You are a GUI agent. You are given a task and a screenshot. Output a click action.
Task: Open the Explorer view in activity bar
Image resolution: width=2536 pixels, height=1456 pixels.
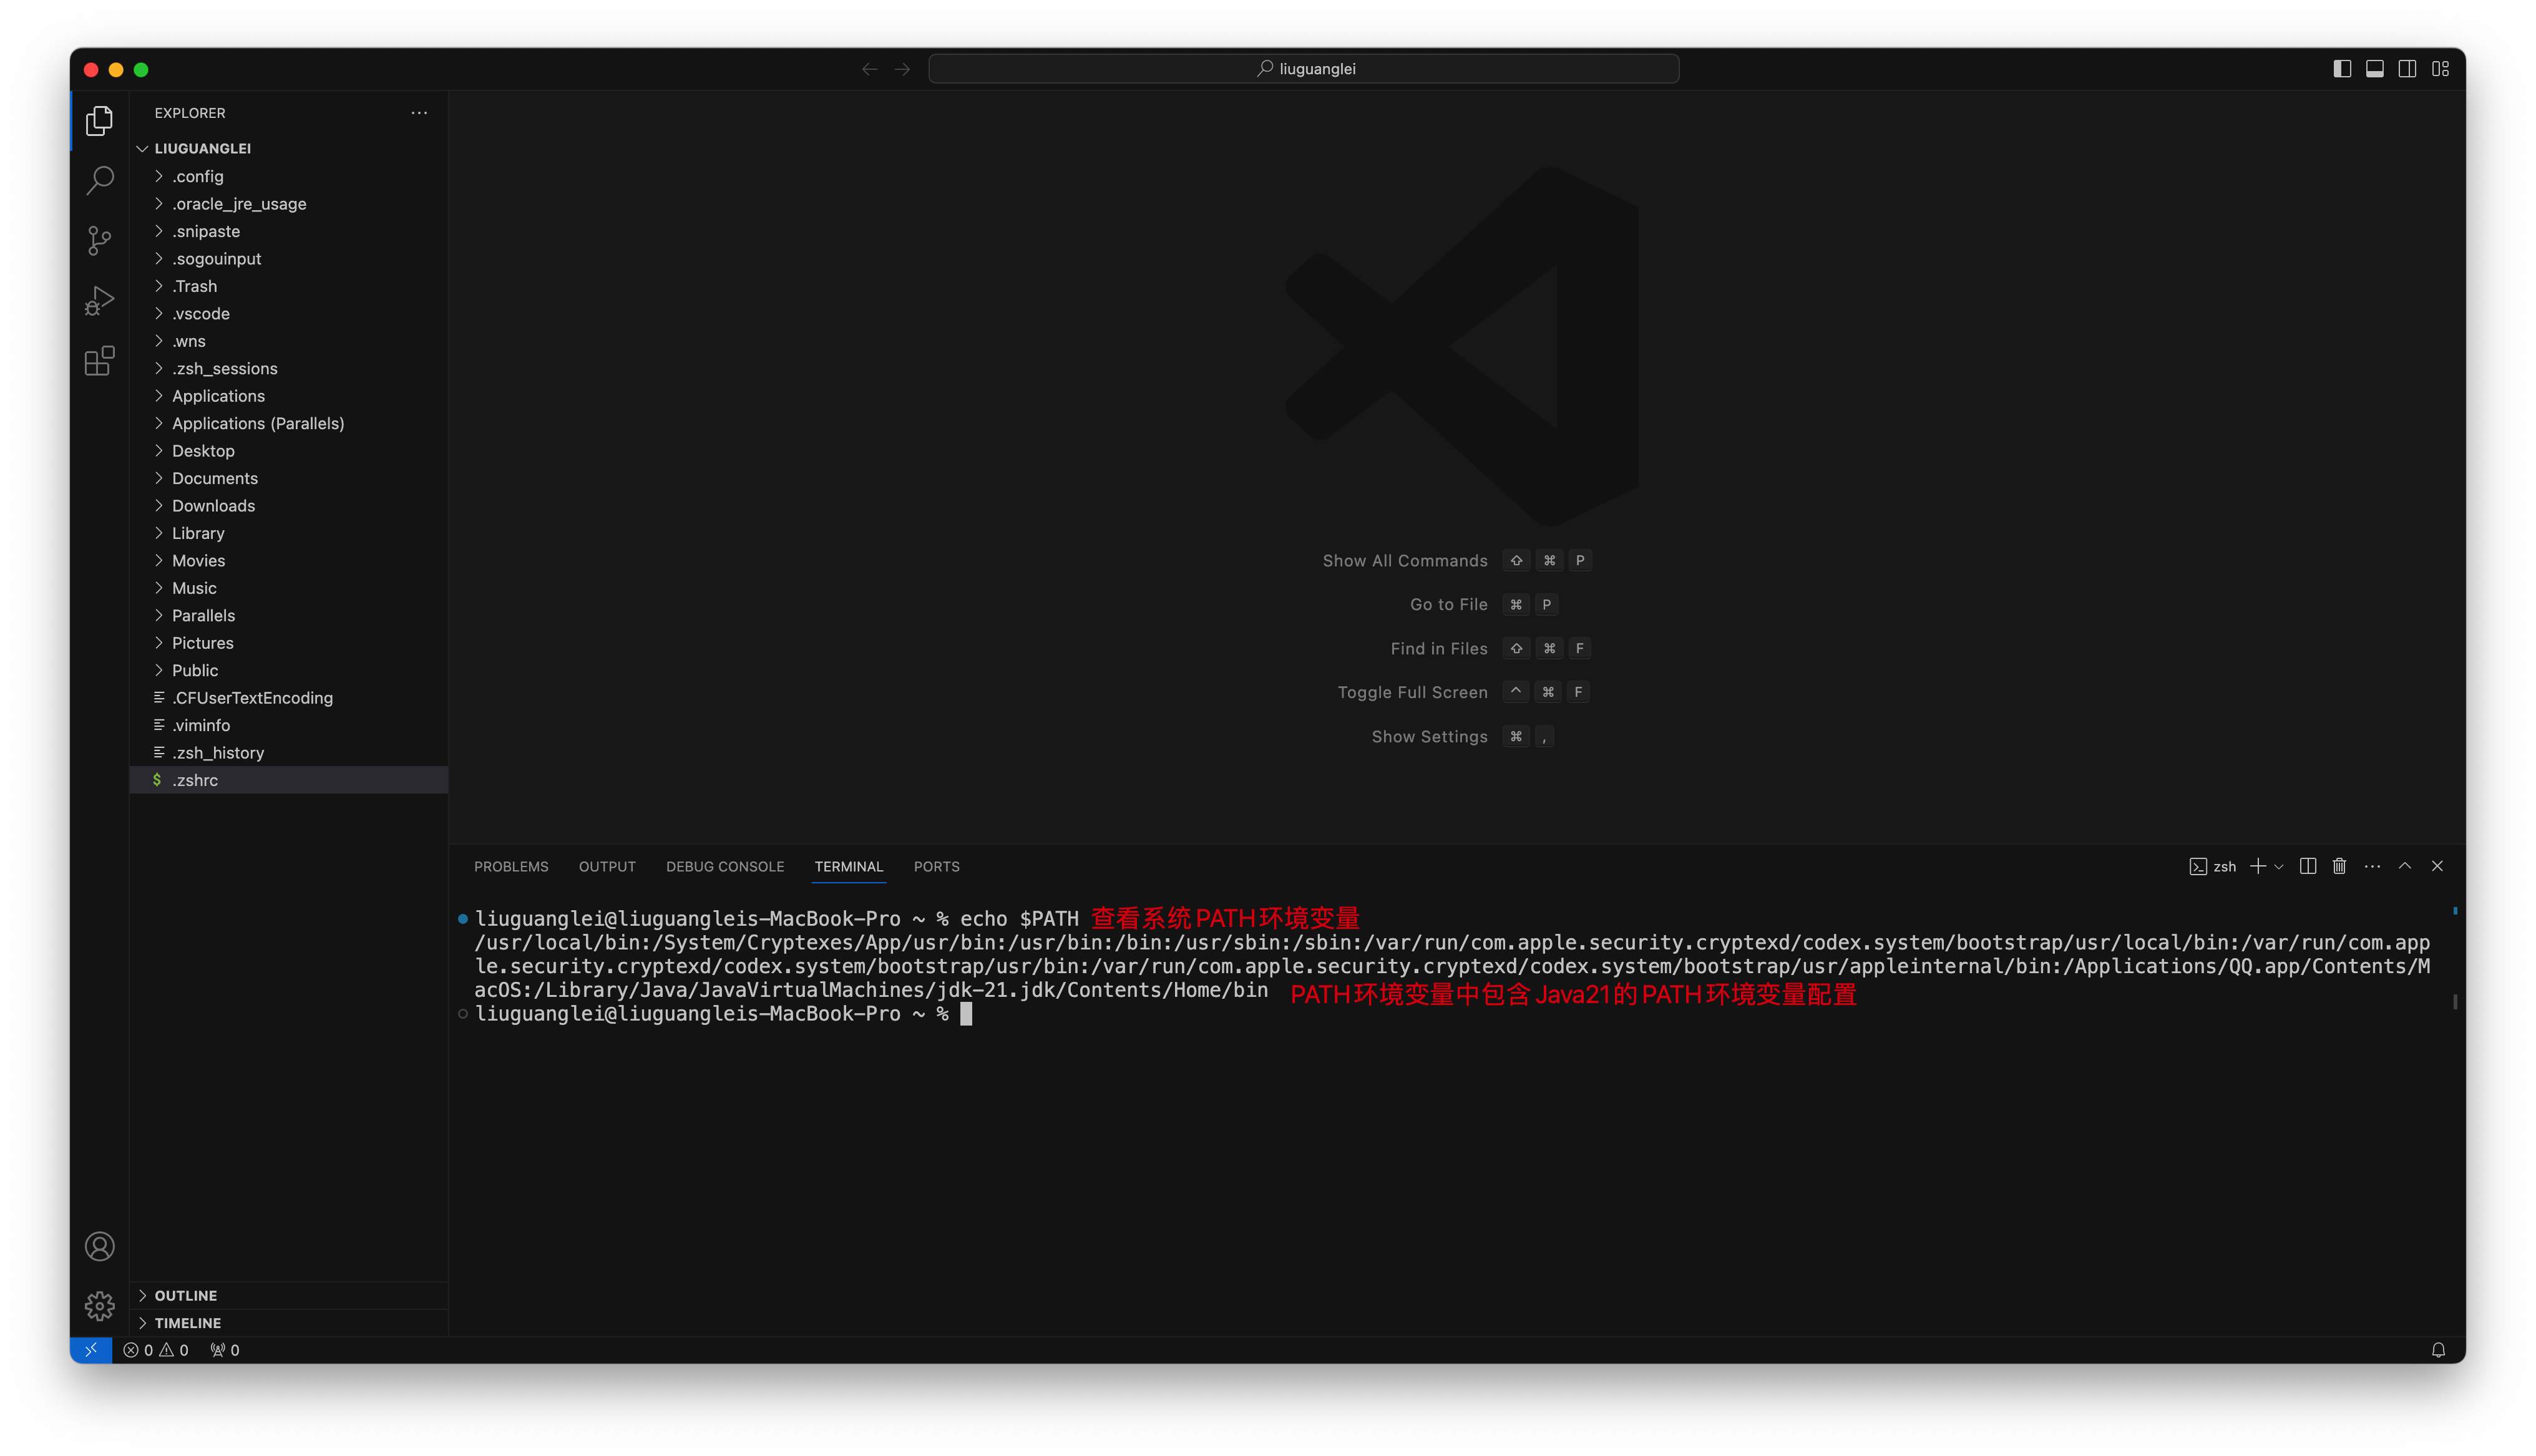coord(99,121)
